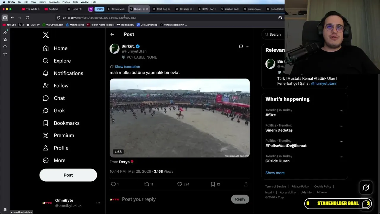Viewport: 380px width, 214px height.
Task: Open Bookmarks in the sidebar
Action: (61, 123)
